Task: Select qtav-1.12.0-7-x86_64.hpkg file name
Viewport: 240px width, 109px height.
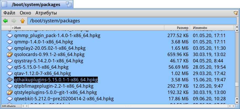Action: click(42, 73)
